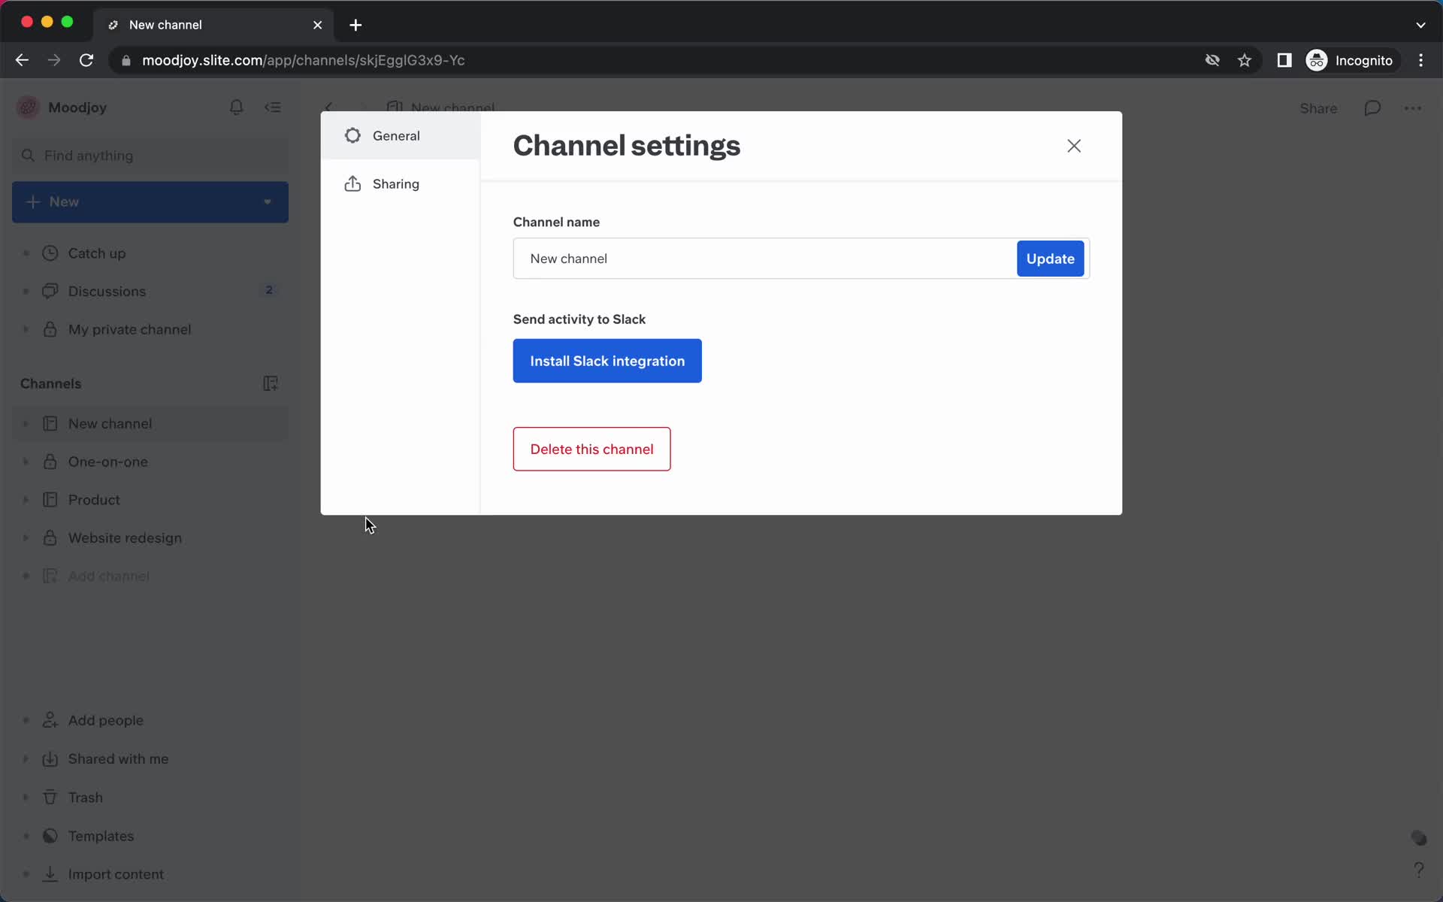Switch to the Sharing tab
Image resolution: width=1443 pixels, height=902 pixels.
click(x=400, y=184)
